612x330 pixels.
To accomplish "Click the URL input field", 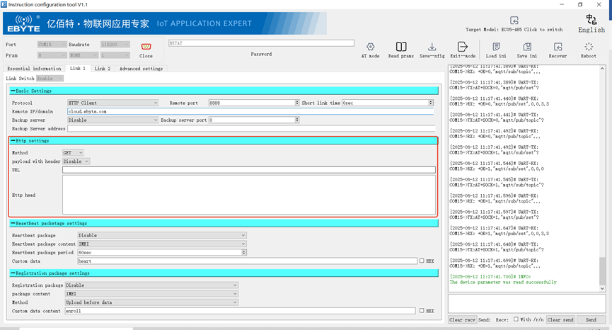I will coord(249,170).
